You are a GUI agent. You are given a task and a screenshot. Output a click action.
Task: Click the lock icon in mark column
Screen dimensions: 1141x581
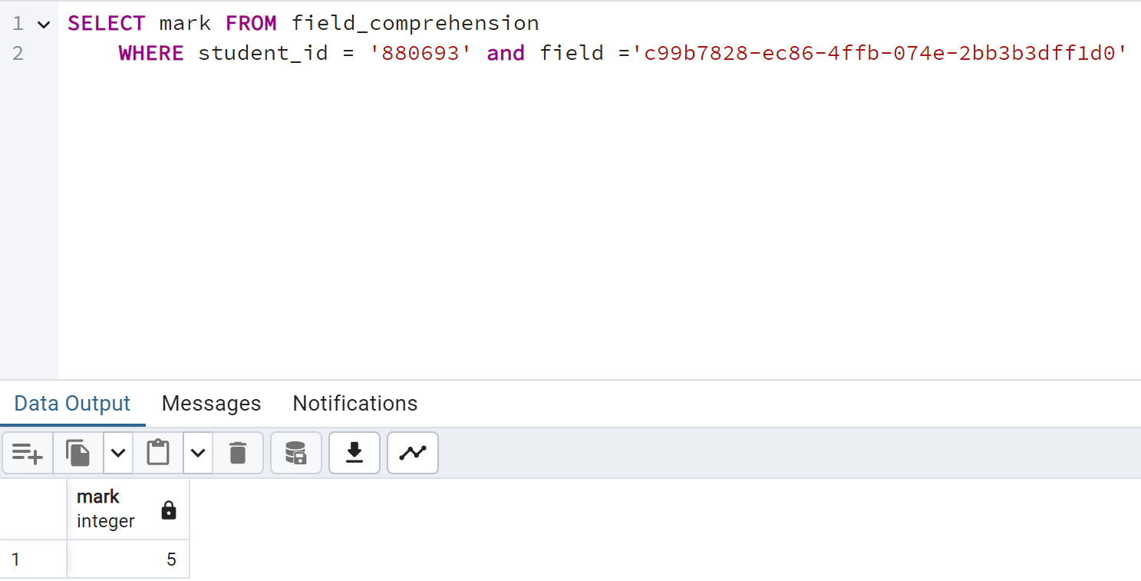click(x=169, y=510)
